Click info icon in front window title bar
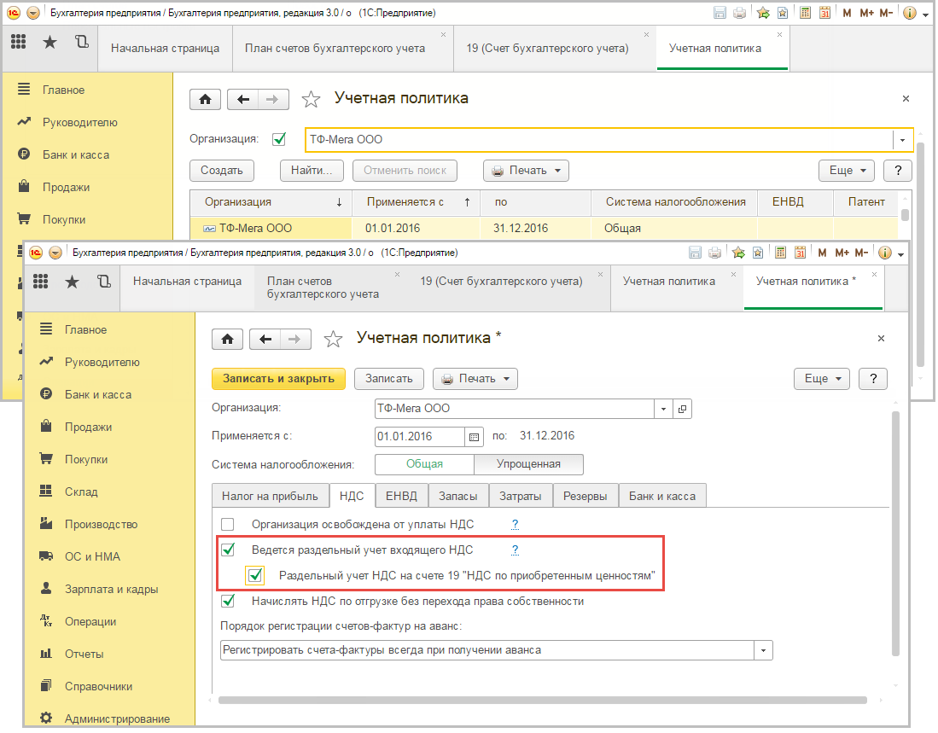The width and height of the screenshot is (938, 733). tap(885, 253)
